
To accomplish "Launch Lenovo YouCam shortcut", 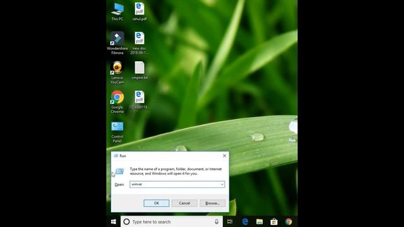I will coord(117,73).
